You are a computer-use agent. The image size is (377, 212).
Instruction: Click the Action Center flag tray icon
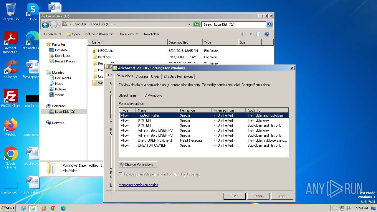[x=349, y=208]
